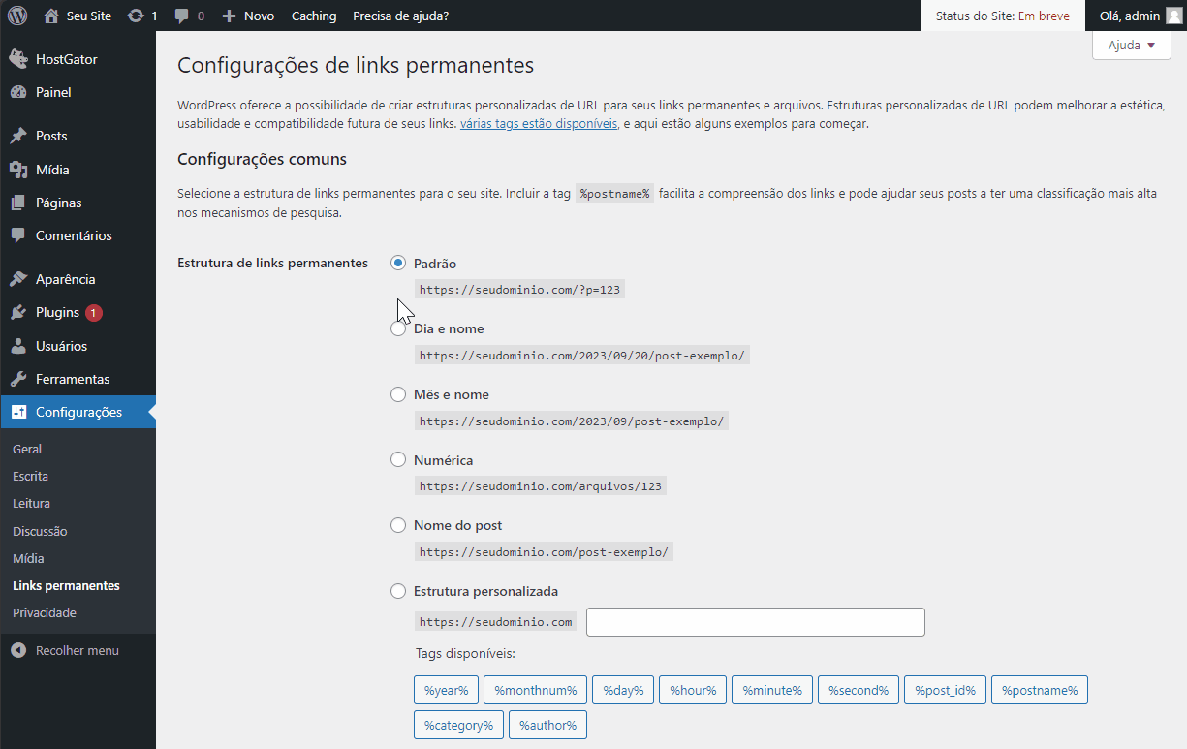Viewport: 1187px width, 749px height.
Task: Click the plus icon beside Novo
Action: pos(229,16)
